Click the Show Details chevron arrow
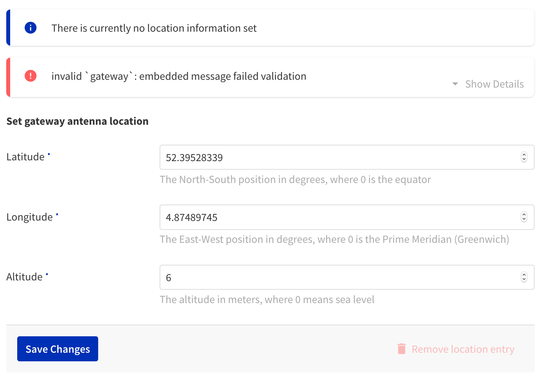The image size is (546, 384). 455,84
